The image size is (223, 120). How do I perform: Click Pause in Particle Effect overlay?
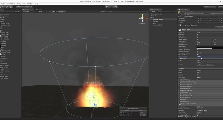tap(127, 111)
